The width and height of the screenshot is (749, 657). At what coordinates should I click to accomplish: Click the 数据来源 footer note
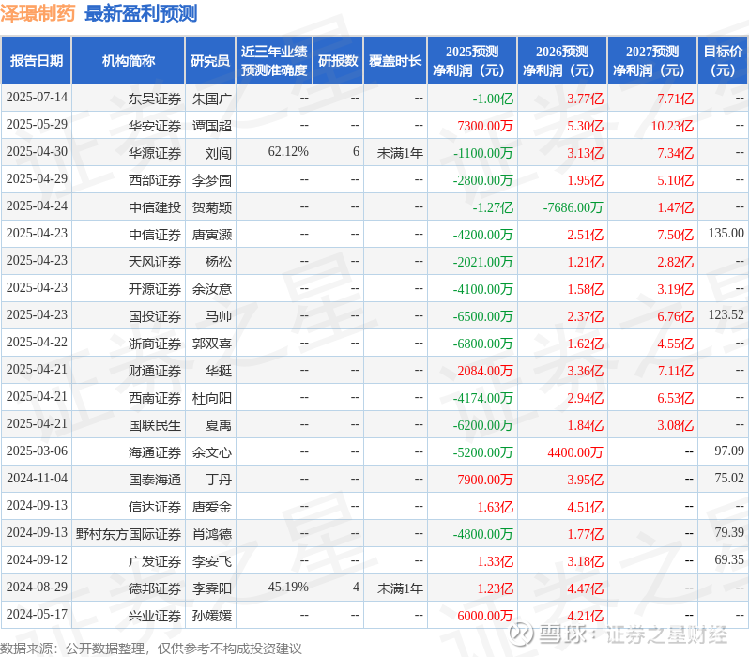[151, 649]
